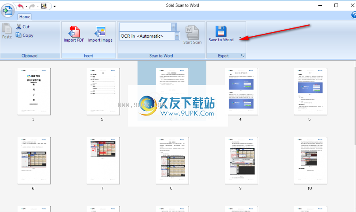Image resolution: width=356 pixels, height=212 pixels.
Task: Click the Paste clipboard icon
Action: [7, 28]
